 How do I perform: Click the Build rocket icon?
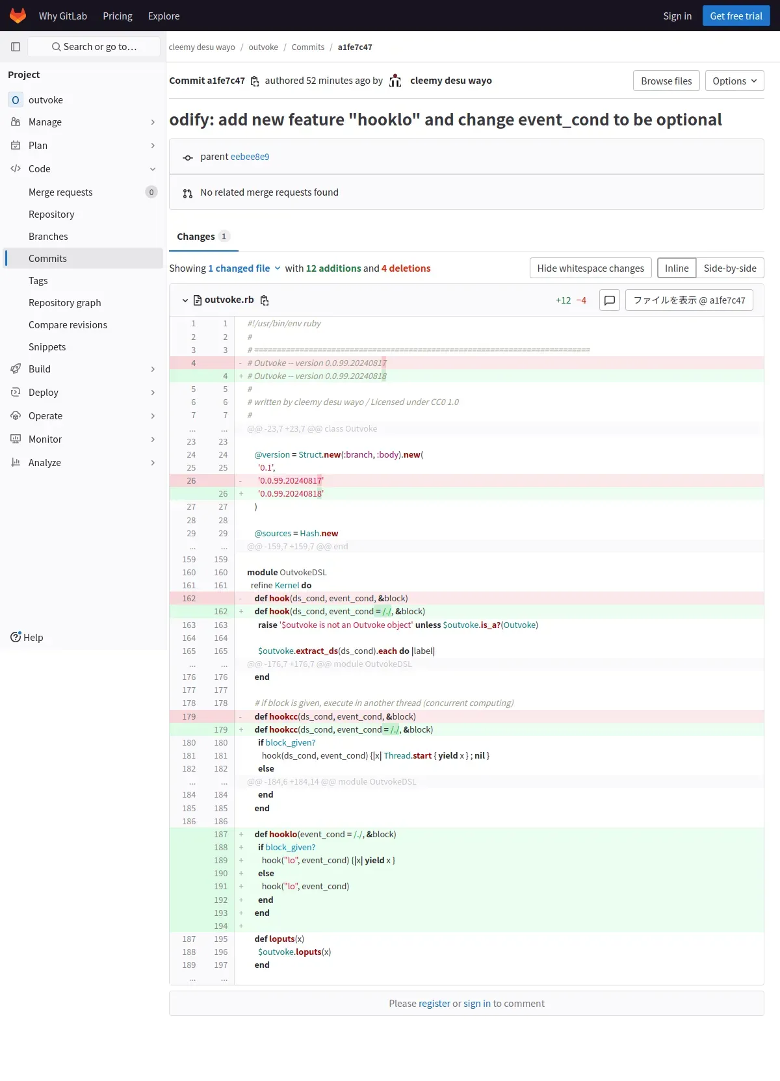coord(16,369)
